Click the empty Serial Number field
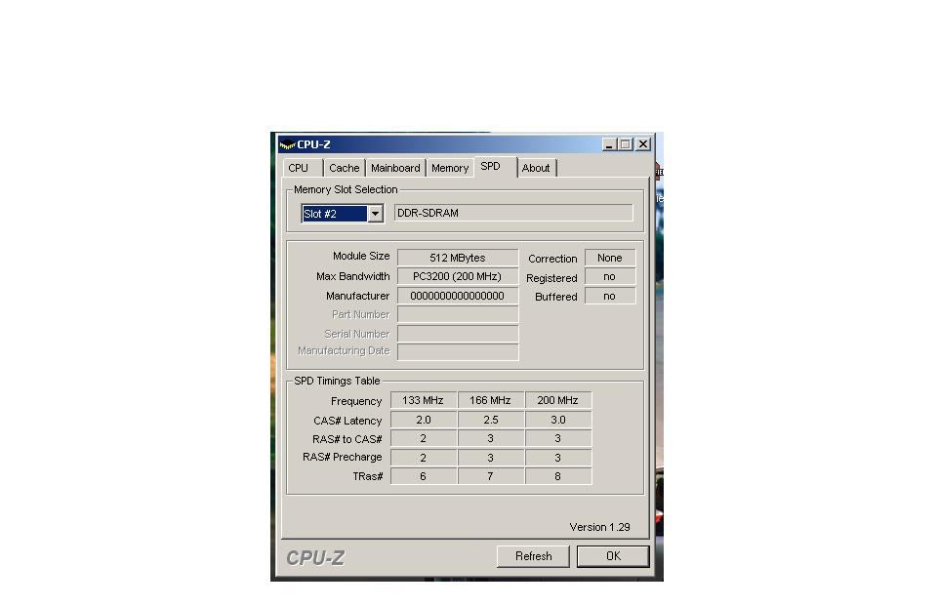Viewport: 938px width, 607px height. click(458, 334)
